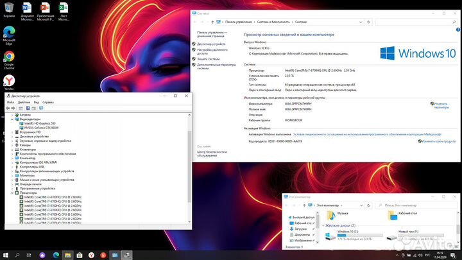Open the taskbar search magnifier
Viewport: 462px width, 260px height.
[x=17, y=255]
